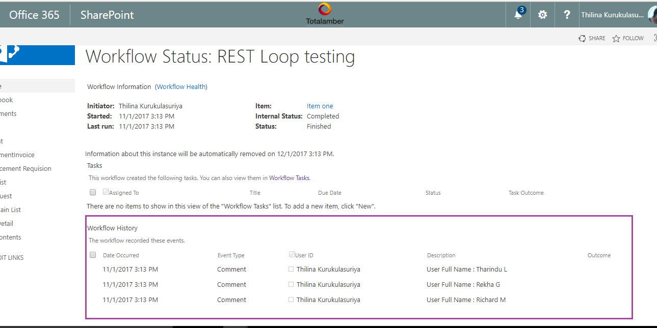Select SharePoint in the top navigation
Image resolution: width=657 pixels, height=328 pixels.
(107, 15)
